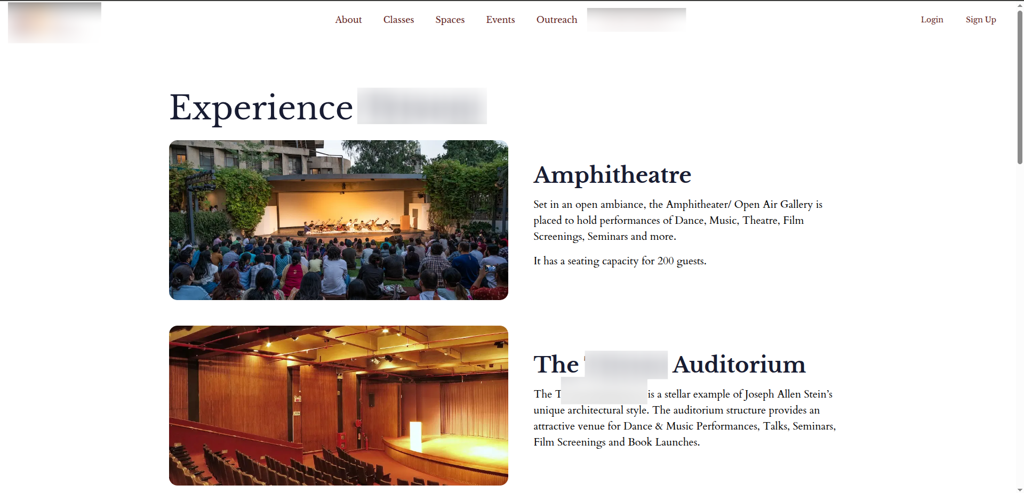Image resolution: width=1024 pixels, height=493 pixels.
Task: Click the blurred nav item after Outreach
Action: (636, 20)
